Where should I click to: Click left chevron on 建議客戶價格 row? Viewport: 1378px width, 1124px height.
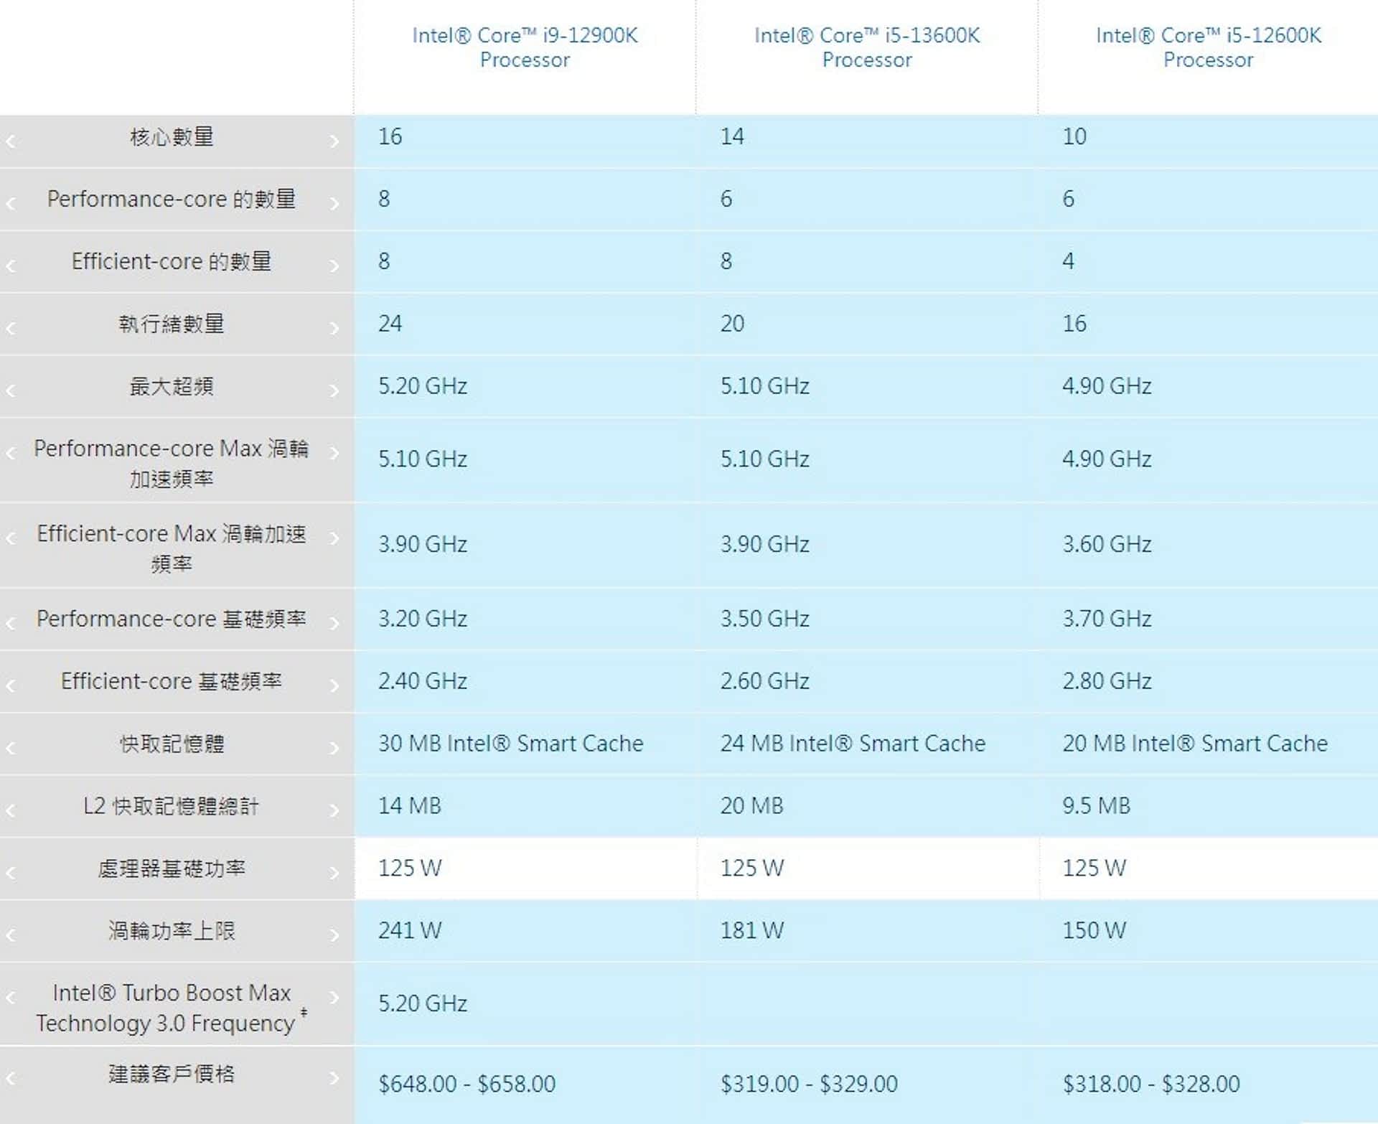click(11, 1078)
